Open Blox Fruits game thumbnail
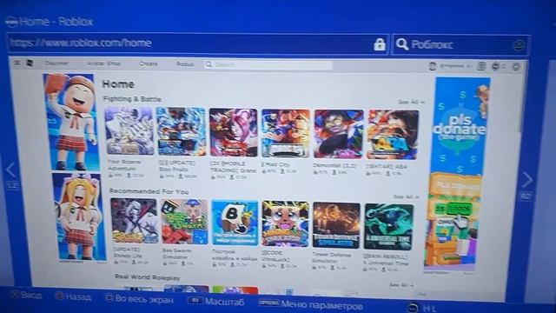This screenshot has width=556, height=313. (x=182, y=131)
